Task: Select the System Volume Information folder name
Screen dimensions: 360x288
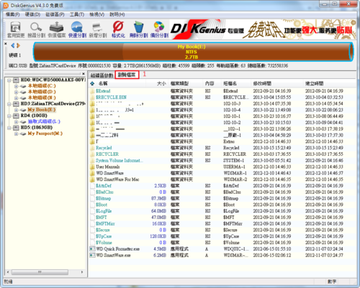Action: click(120, 160)
